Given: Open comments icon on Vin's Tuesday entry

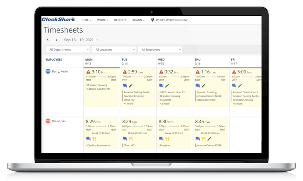Looking at the screenshot, I should [125, 139].
